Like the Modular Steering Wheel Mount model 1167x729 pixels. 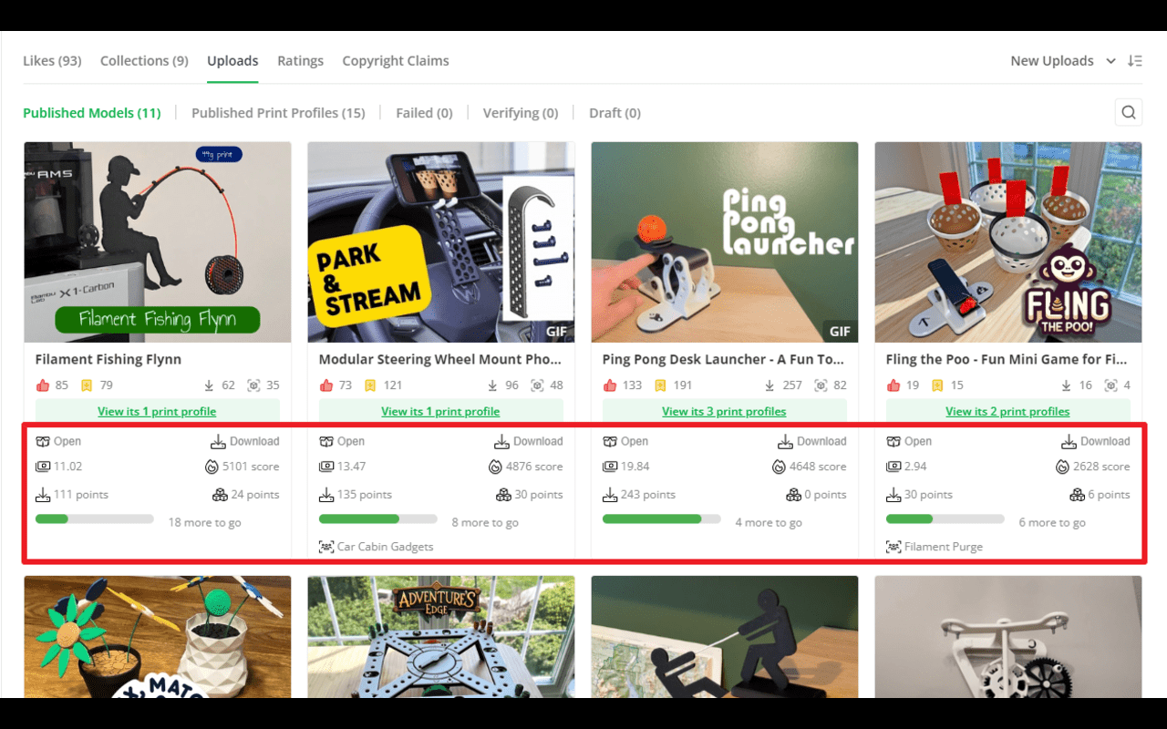[325, 385]
